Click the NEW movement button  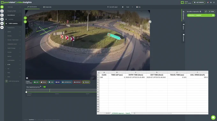click(x=212, y=11)
